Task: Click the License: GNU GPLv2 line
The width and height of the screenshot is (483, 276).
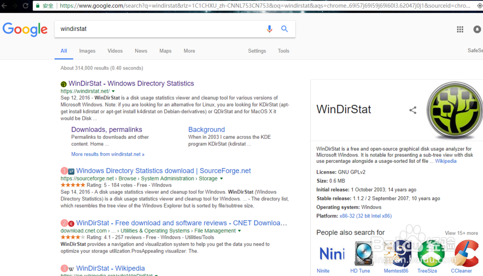Action: [x=341, y=172]
